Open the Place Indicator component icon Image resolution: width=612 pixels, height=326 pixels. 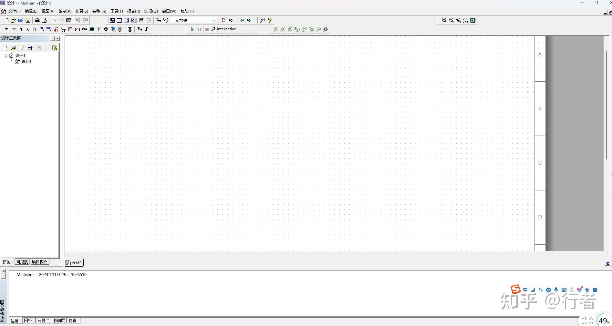(70, 29)
